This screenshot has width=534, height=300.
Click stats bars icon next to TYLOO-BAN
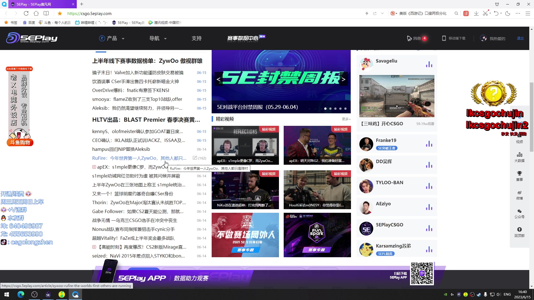coord(429,186)
